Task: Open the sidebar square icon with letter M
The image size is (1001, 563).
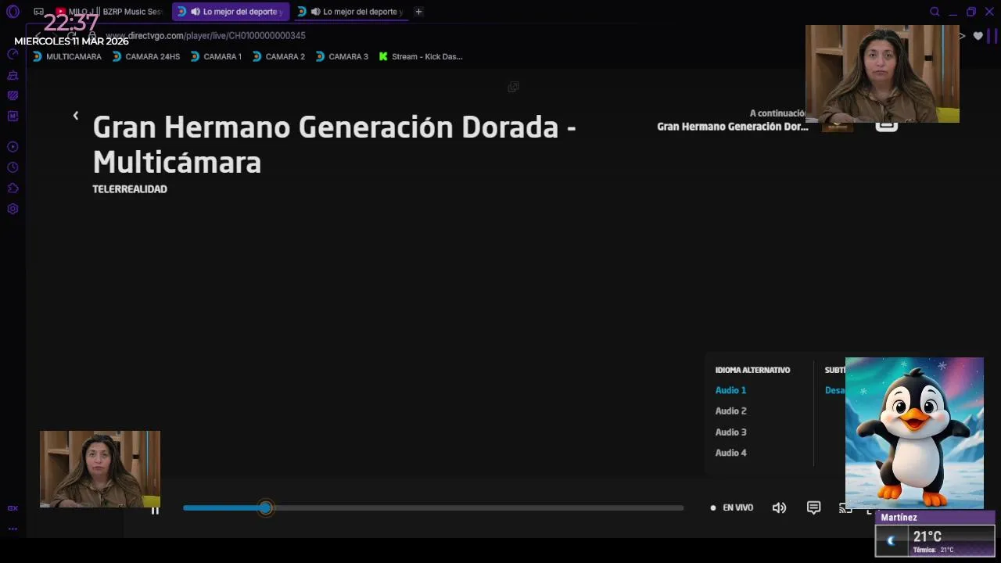Action: click(13, 116)
